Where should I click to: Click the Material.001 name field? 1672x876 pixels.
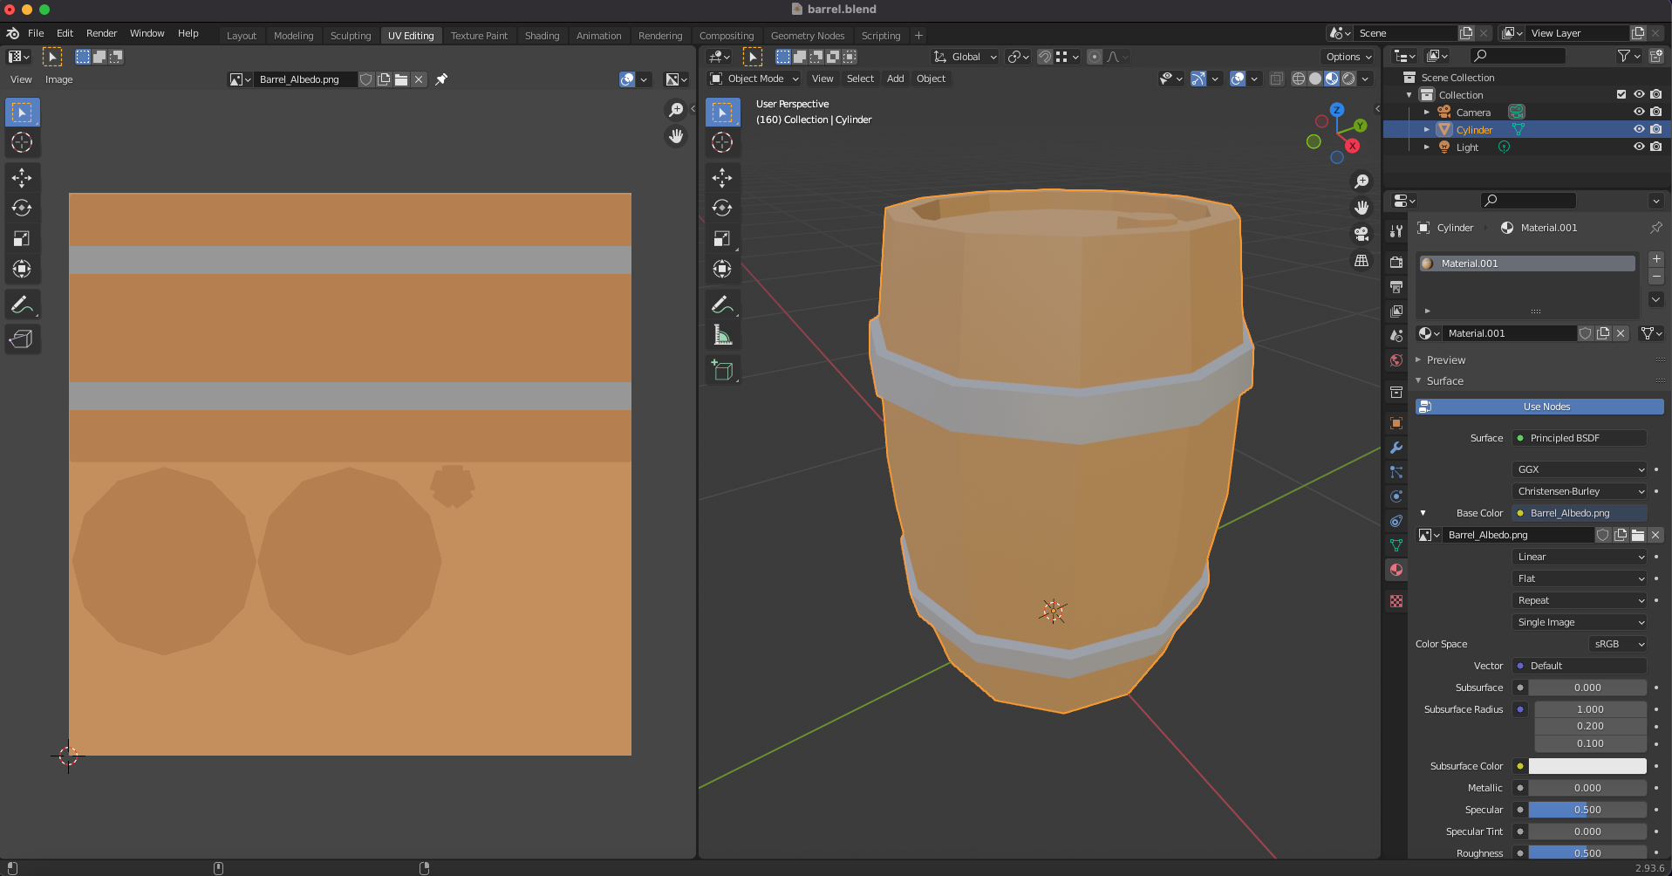click(x=1509, y=333)
